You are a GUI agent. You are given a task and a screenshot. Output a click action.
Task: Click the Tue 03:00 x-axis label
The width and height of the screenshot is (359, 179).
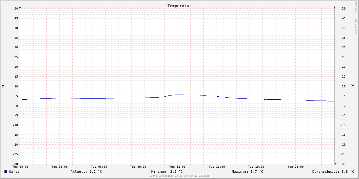60,167
